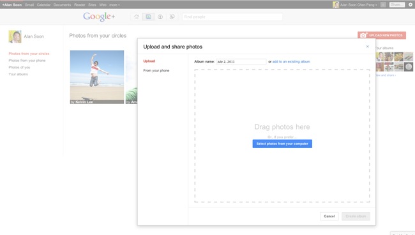
Task: Click the Kelvin Lee name on the photo
Action: pos(84,102)
